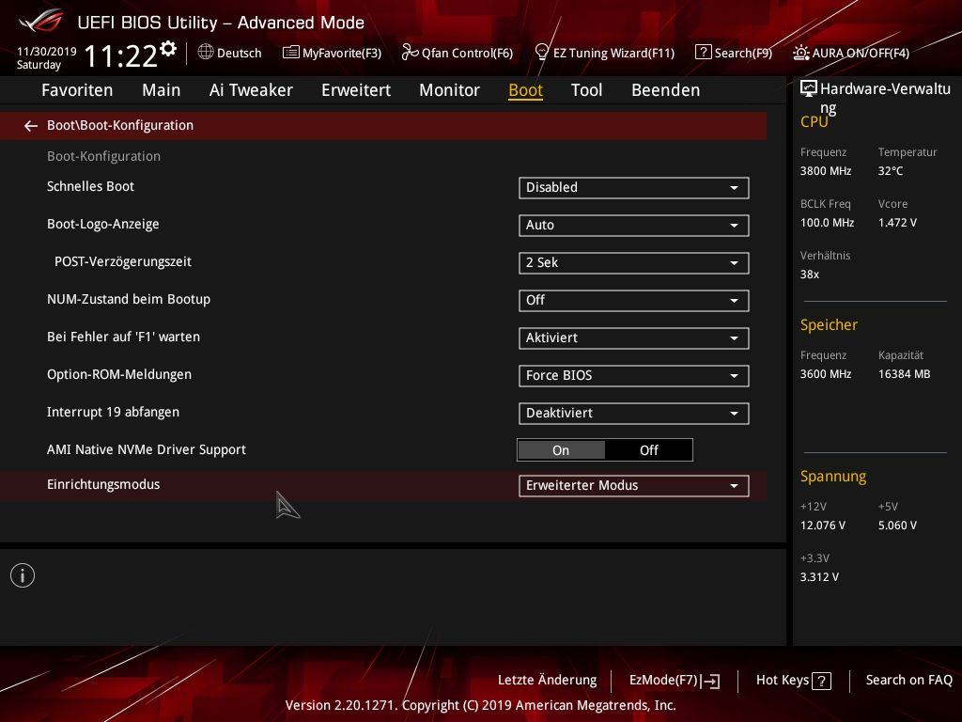Click the Hardware monitor icon
Image resolution: width=962 pixels, height=722 pixels.
pos(809,89)
